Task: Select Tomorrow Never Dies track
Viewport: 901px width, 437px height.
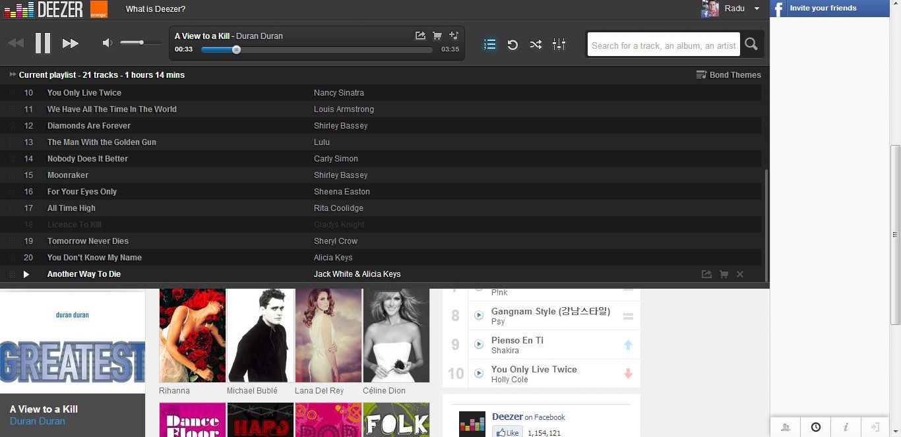Action: [x=88, y=241]
